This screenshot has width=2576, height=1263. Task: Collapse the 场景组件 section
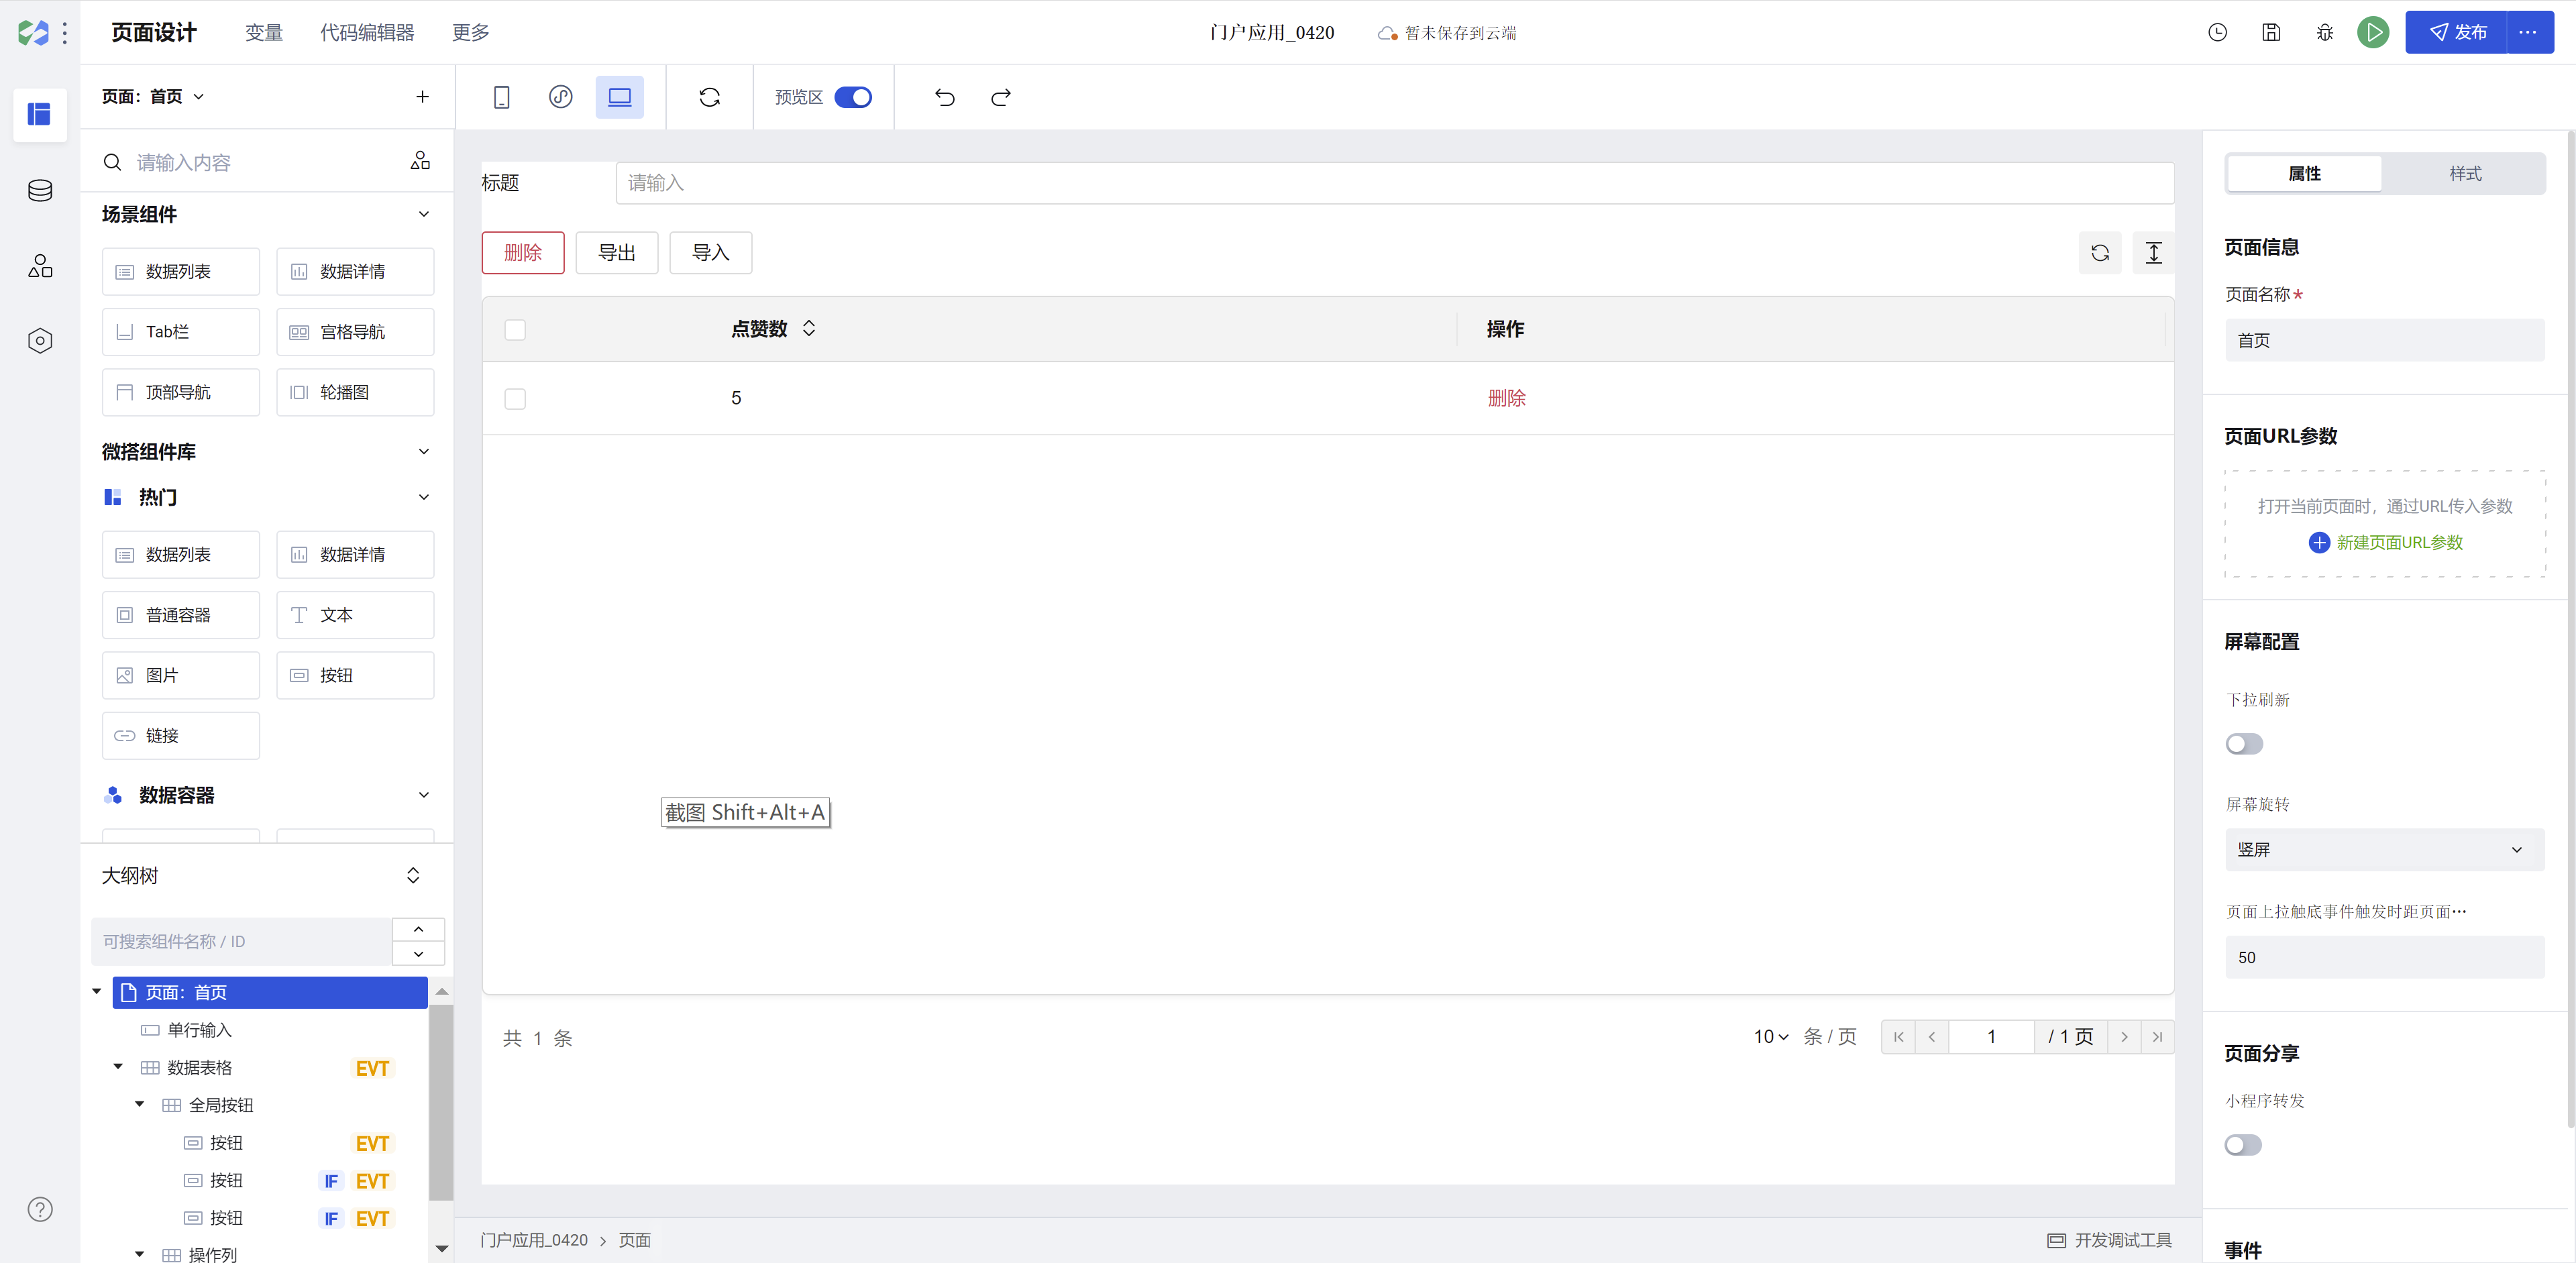click(x=424, y=214)
